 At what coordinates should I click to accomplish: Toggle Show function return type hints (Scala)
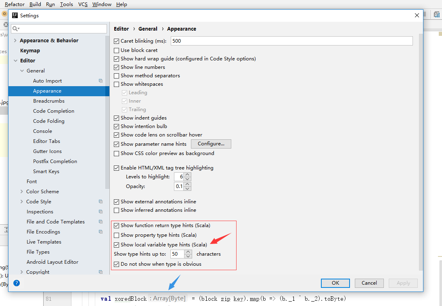[116, 225]
